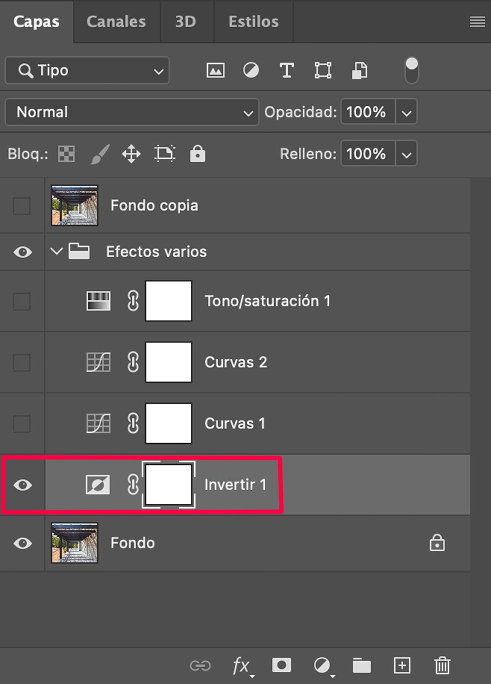Show the Curvas 2 layer visibility box
Image resolution: width=491 pixels, height=684 pixels.
pos(22,363)
